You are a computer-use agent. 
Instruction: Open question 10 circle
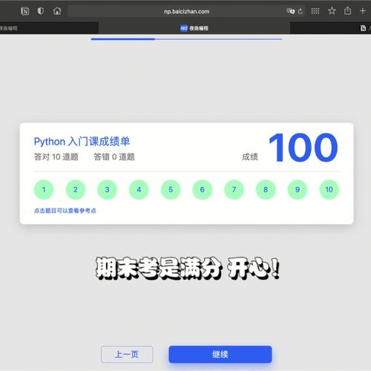[x=329, y=190]
